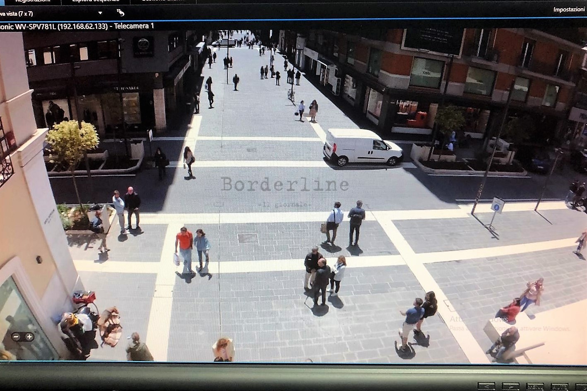Click the white van in camera feed
This screenshot has height=391, width=587.
coord(362,147)
